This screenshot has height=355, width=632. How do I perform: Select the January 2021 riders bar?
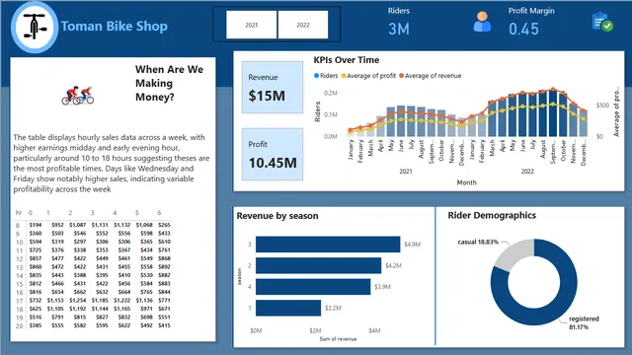pyautogui.click(x=350, y=133)
